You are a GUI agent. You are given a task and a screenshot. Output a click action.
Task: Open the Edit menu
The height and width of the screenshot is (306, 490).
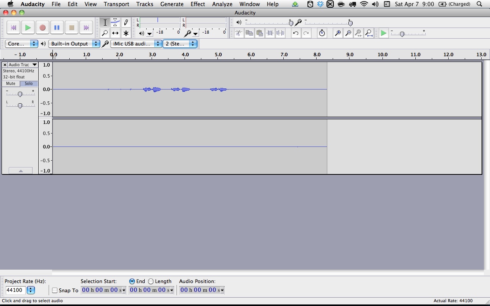point(73,4)
